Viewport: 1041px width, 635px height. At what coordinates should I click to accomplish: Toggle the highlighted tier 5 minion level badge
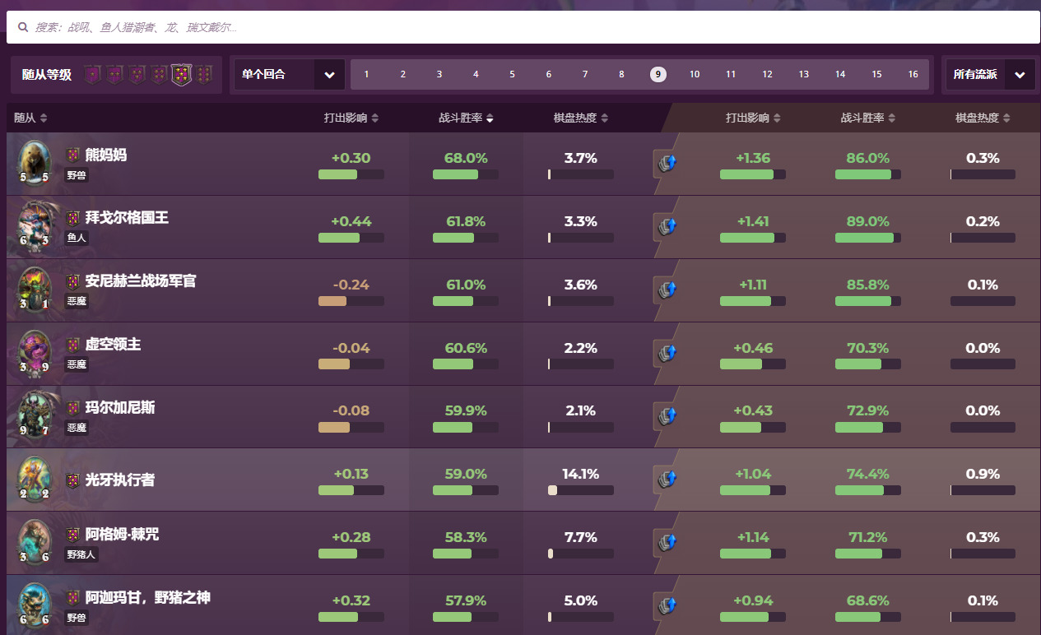point(181,75)
